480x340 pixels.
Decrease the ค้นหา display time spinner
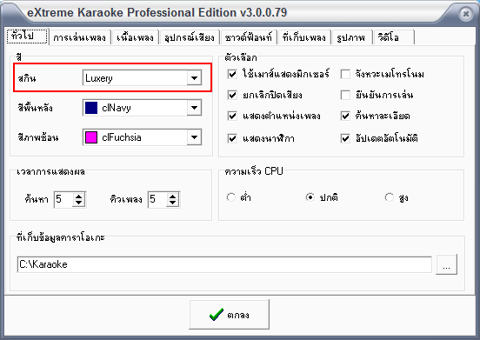click(x=78, y=203)
